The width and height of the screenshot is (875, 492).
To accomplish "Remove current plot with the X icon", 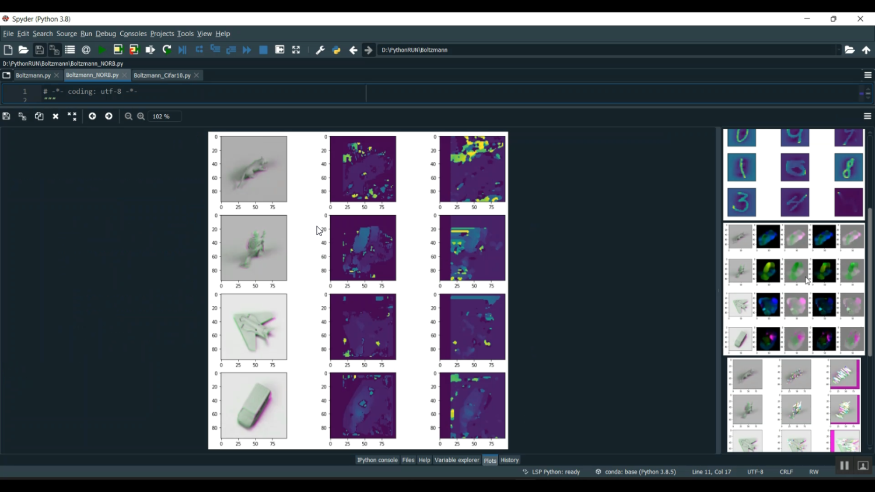I will (56, 117).
